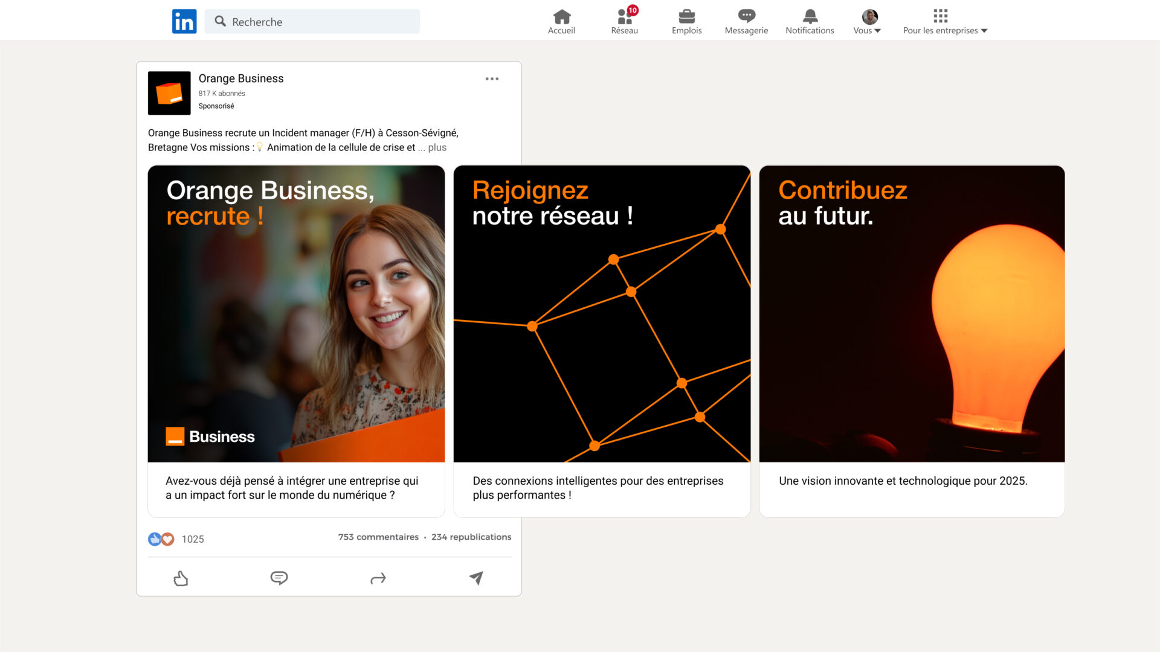
Task: Open the Accueil home tab
Action: click(561, 22)
